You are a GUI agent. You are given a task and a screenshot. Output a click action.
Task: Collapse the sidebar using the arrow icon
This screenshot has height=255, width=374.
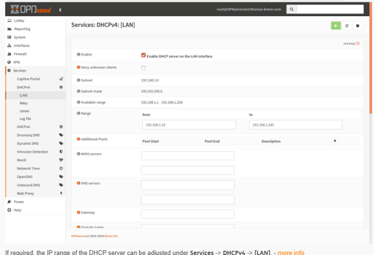tap(60, 10)
